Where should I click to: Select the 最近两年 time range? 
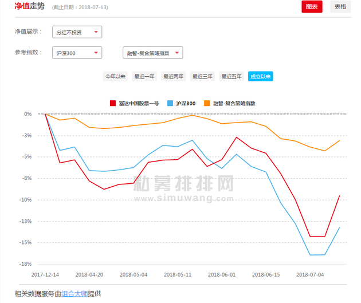coord(174,76)
